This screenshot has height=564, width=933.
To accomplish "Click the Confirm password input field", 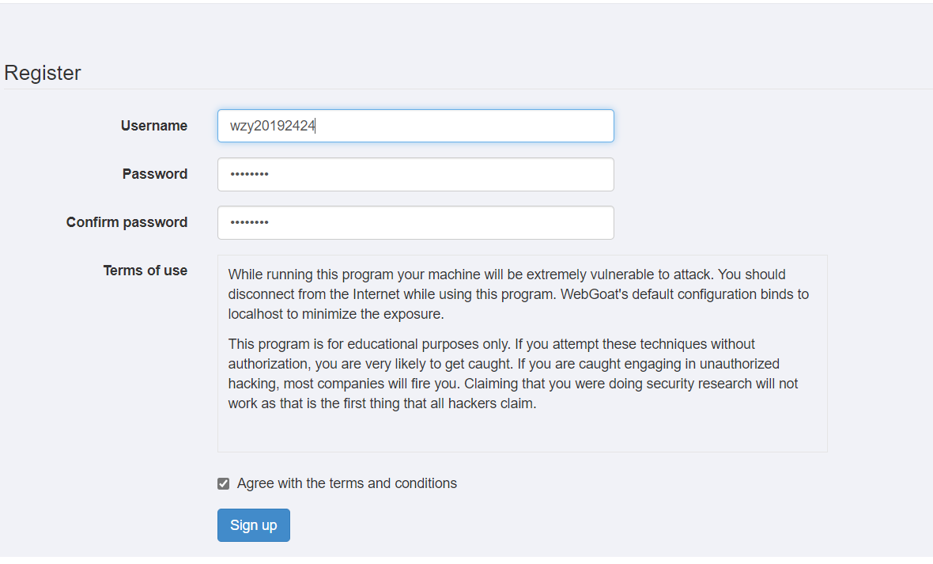I will point(415,222).
